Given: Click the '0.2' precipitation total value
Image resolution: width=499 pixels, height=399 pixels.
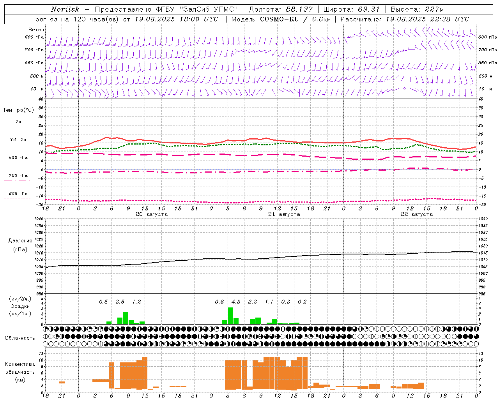Looking at the screenshot, I should pos(302,302).
